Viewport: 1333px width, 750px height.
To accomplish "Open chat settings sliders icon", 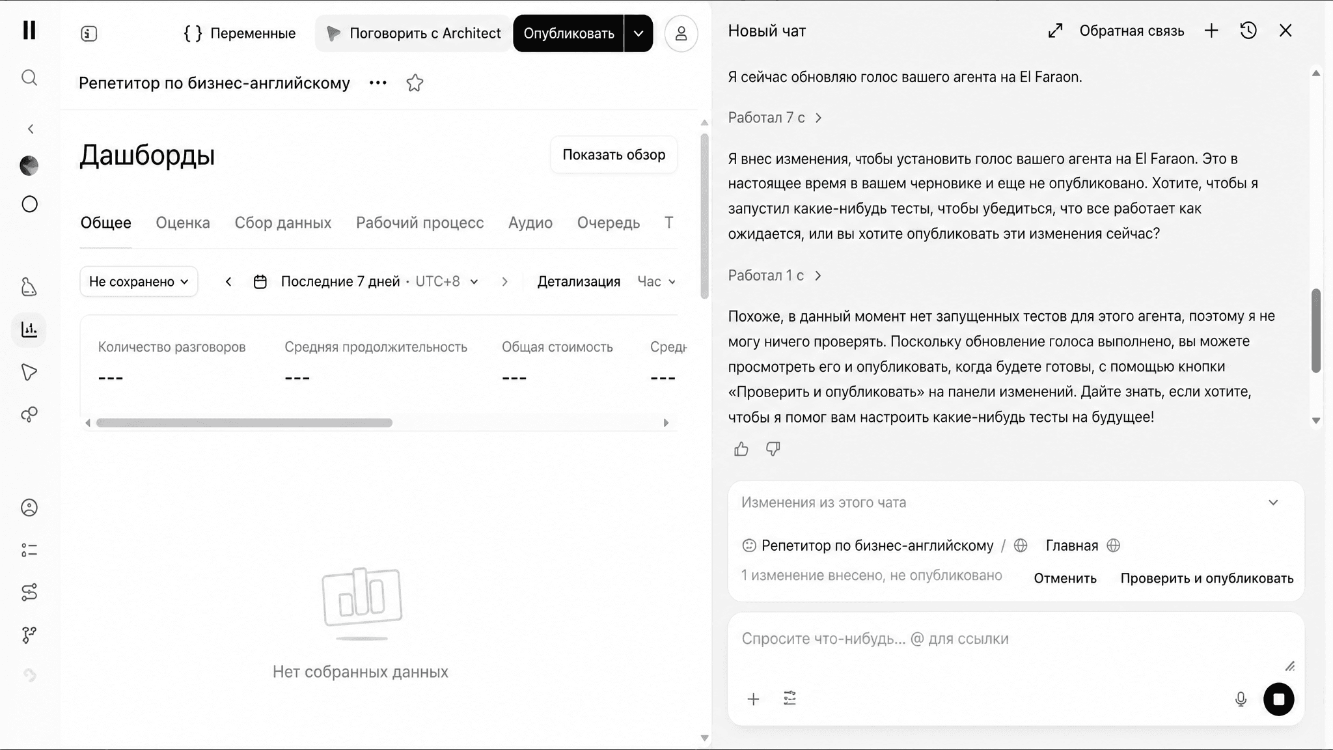I will [x=790, y=699].
